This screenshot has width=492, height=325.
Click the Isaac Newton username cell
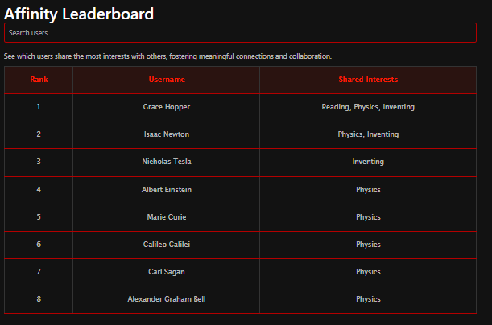[167, 134]
